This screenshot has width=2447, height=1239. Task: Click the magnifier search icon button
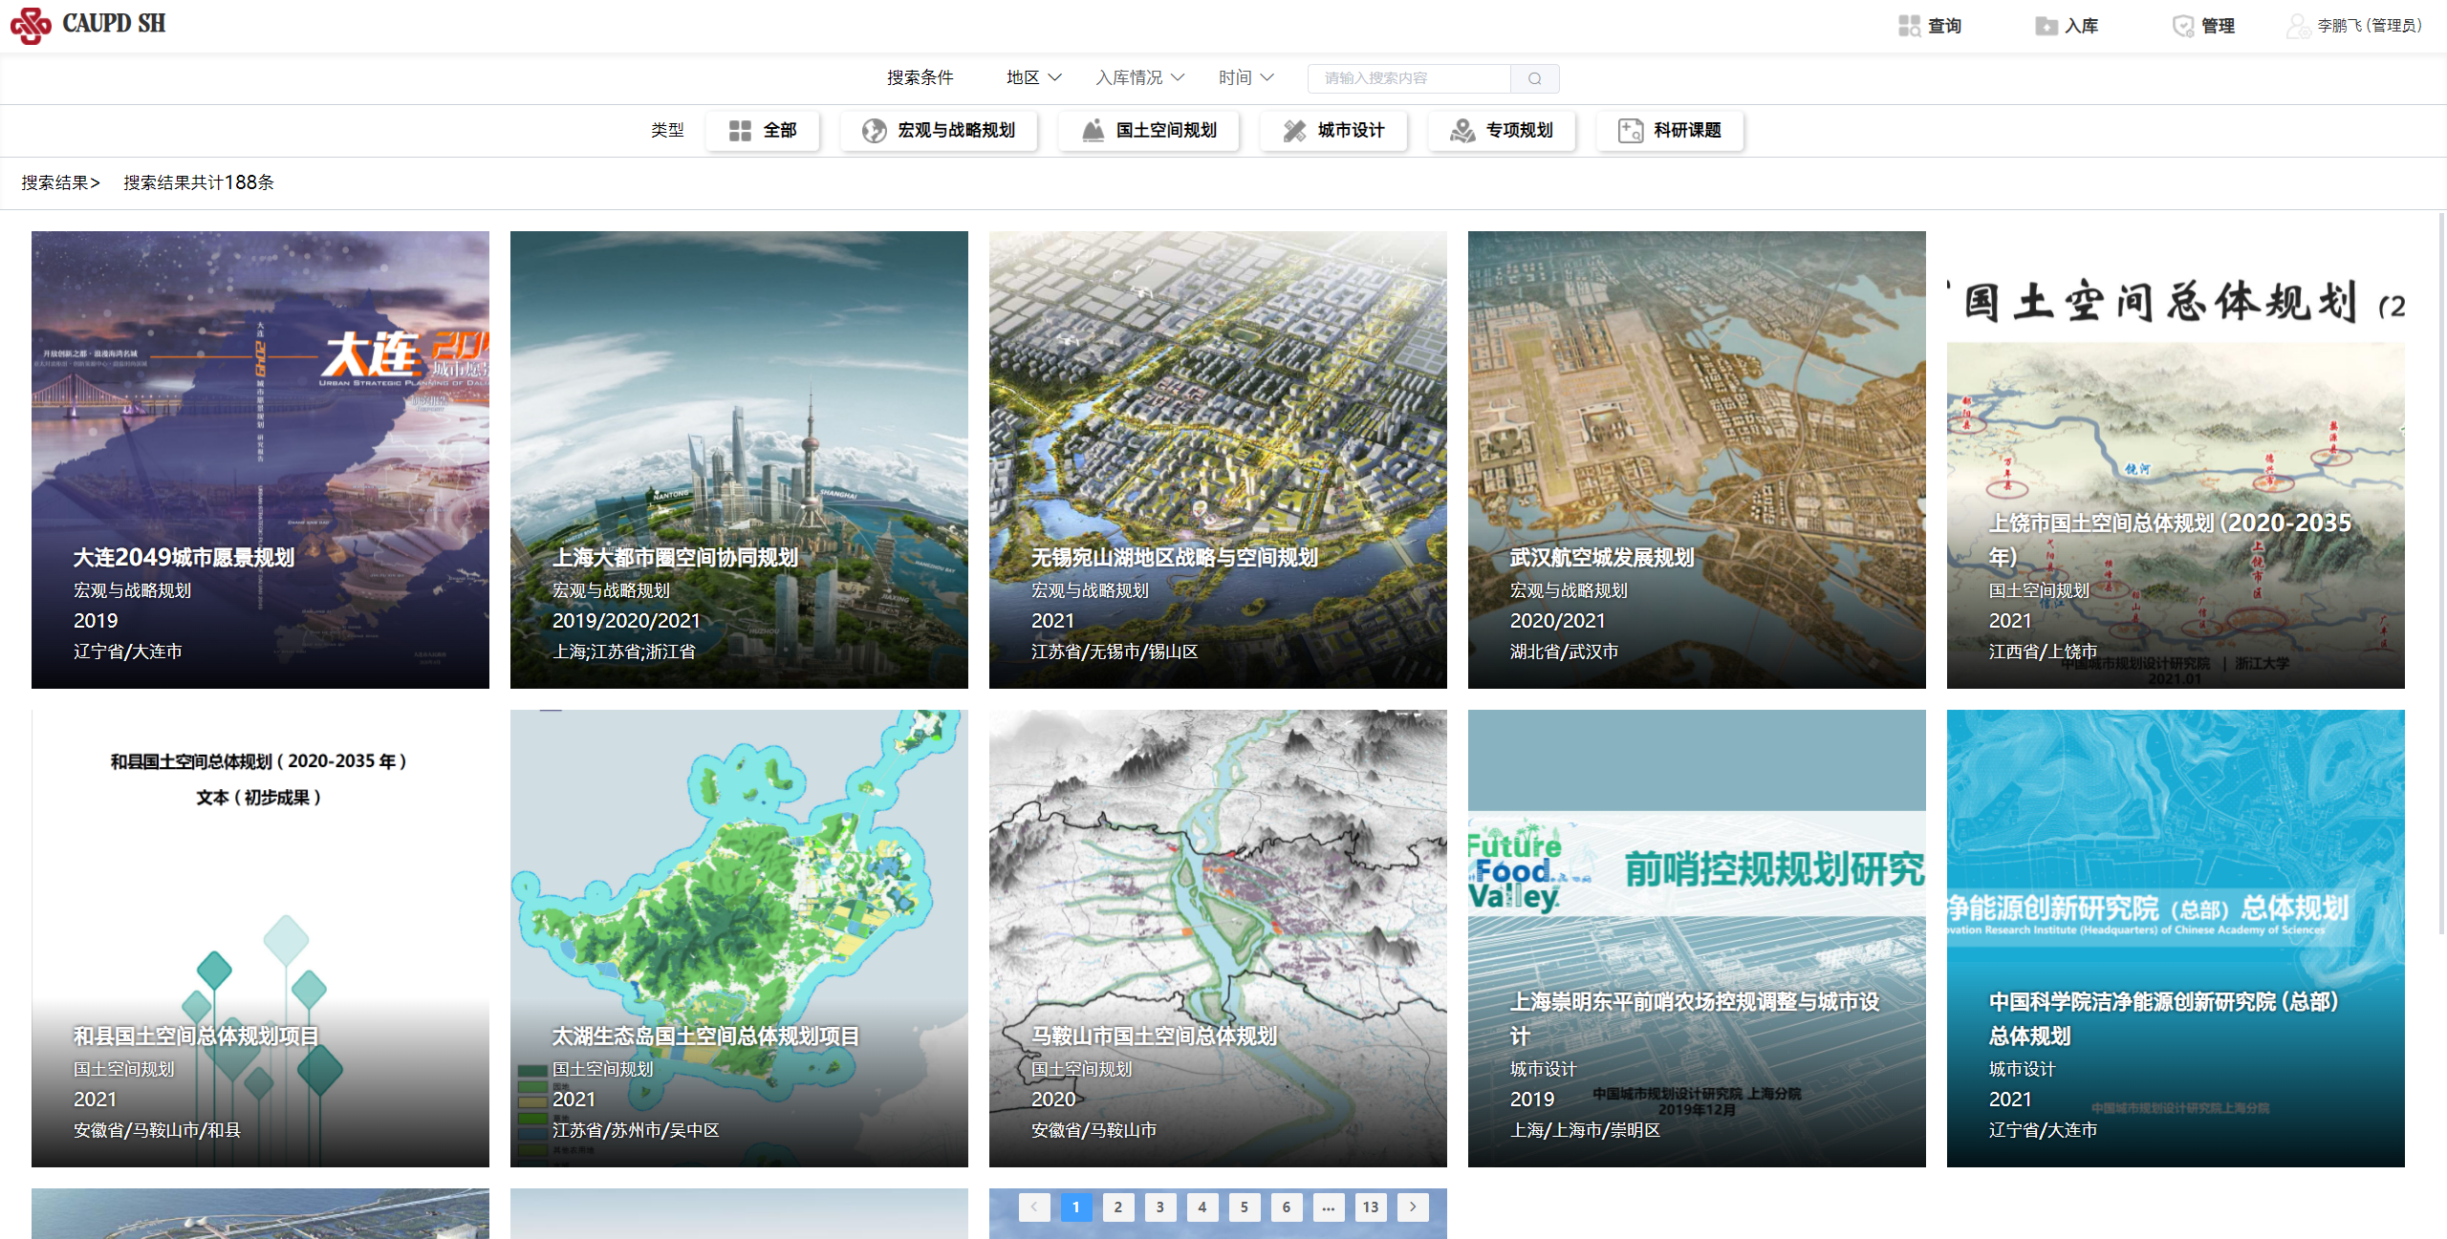(1534, 78)
